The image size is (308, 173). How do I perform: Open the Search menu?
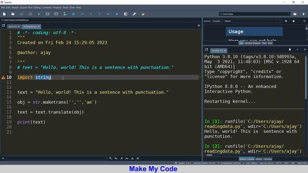coord(15,8)
